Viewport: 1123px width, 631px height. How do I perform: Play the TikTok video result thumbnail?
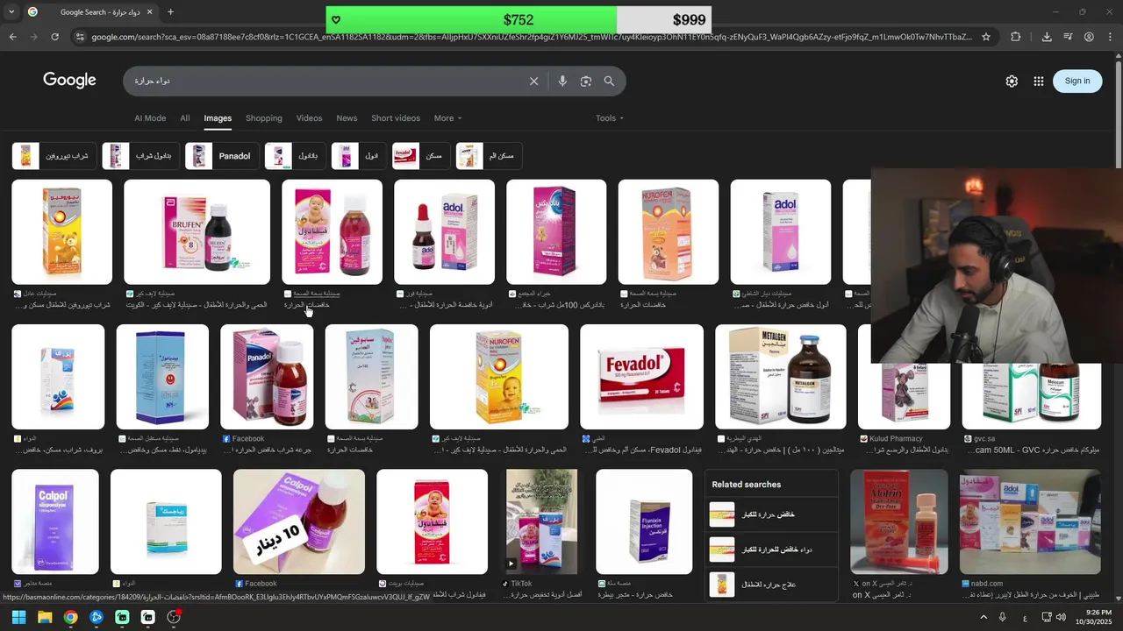[541, 521]
